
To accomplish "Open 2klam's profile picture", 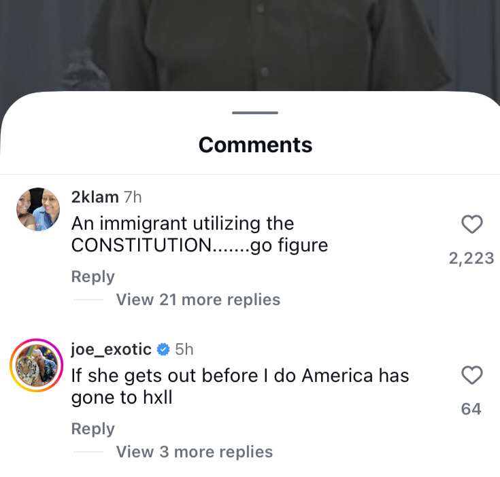I will coord(38,209).
